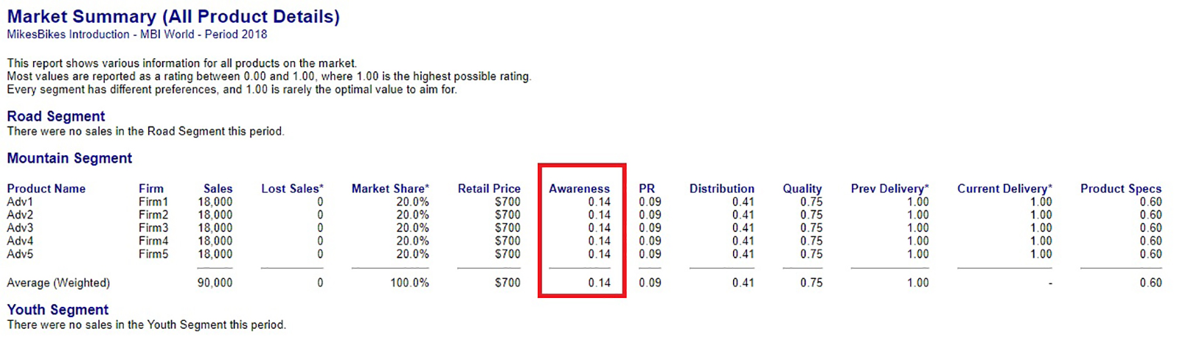Click the Market Summary report title

click(x=173, y=16)
